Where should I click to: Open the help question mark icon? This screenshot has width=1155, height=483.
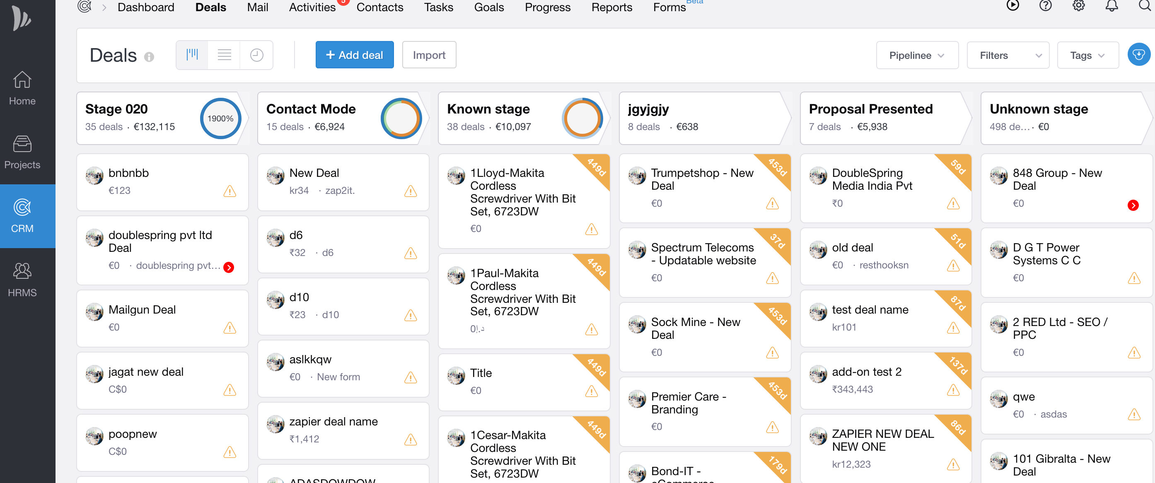pyautogui.click(x=1045, y=5)
